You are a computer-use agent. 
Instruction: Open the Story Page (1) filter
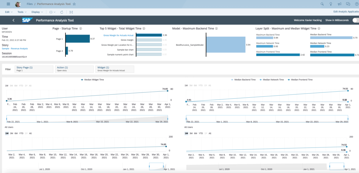click(x=34, y=69)
